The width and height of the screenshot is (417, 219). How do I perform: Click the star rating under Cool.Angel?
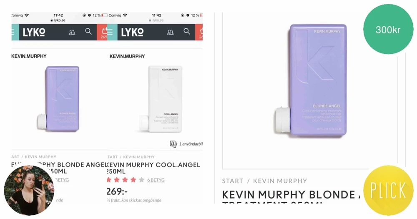[x=126, y=180]
